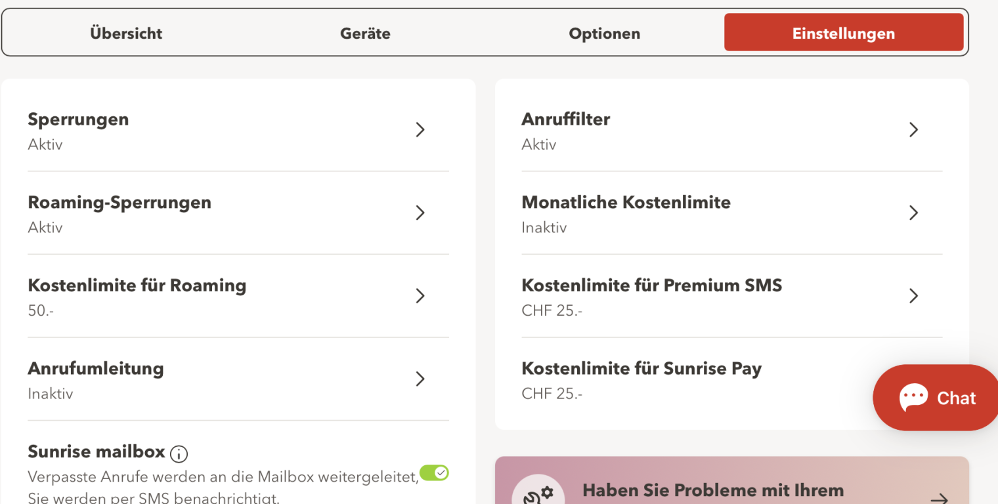The image size is (998, 504).
Task: Open the Kostenlimite für Sunrise Pay entry
Action: click(x=641, y=369)
